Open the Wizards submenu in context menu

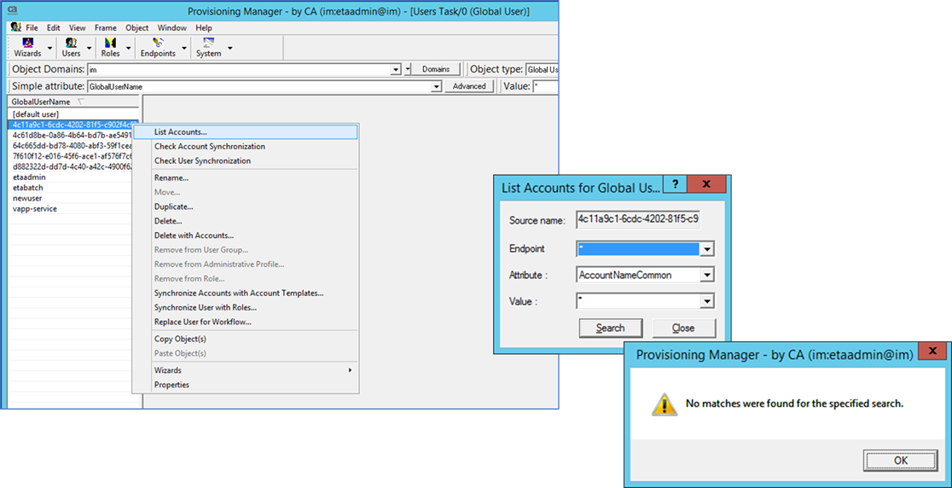click(246, 370)
